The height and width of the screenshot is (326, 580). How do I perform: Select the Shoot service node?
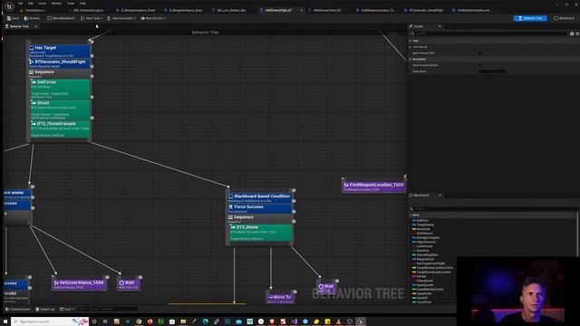point(60,110)
